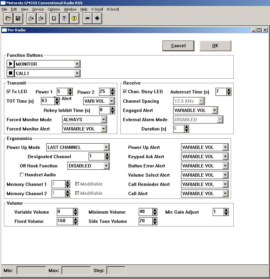Click the Fixed Volume value field

65,221
